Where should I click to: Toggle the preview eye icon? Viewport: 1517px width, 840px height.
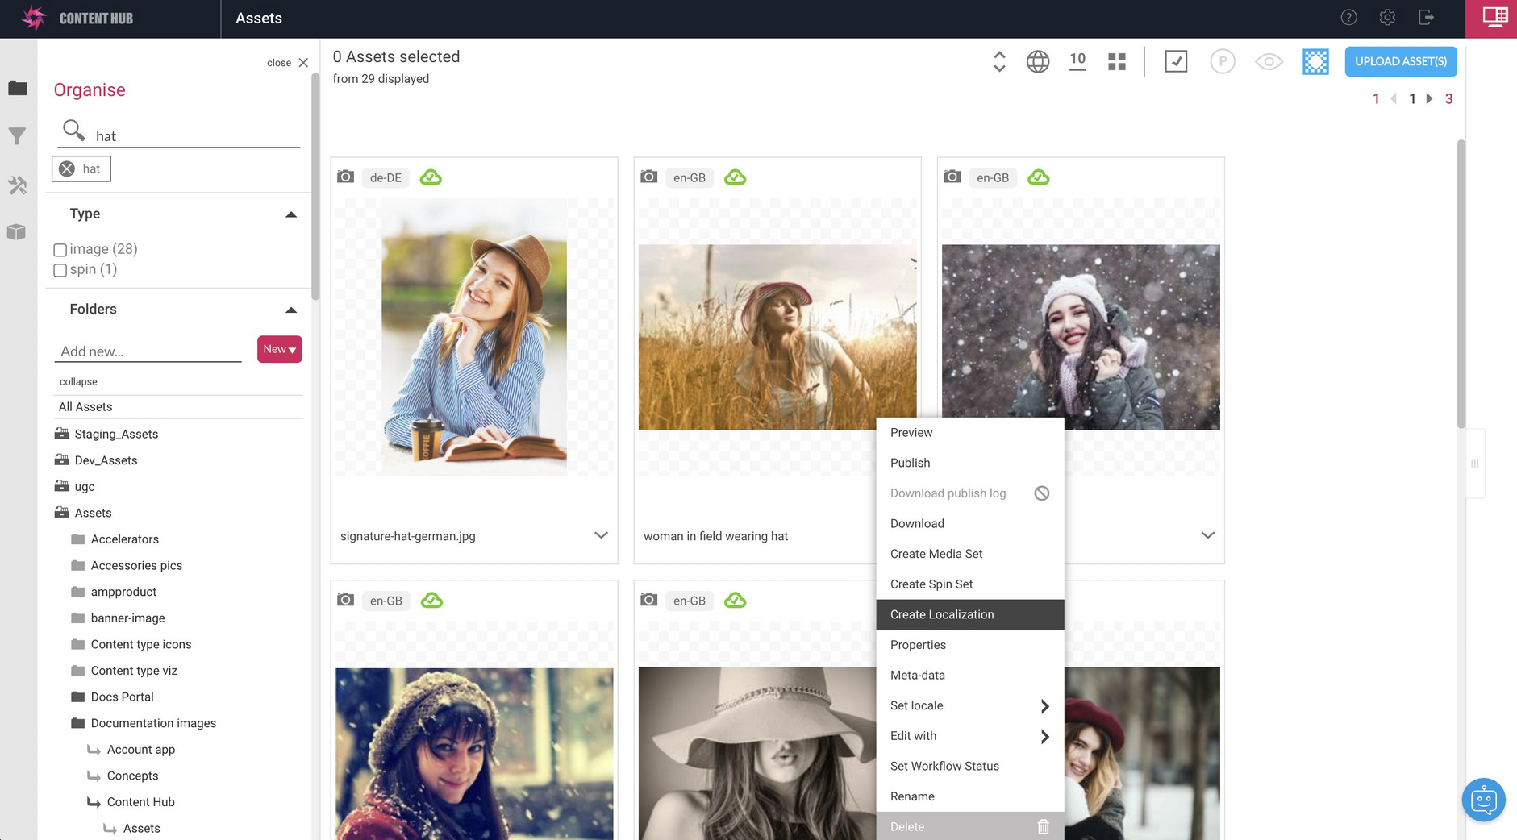tap(1269, 62)
